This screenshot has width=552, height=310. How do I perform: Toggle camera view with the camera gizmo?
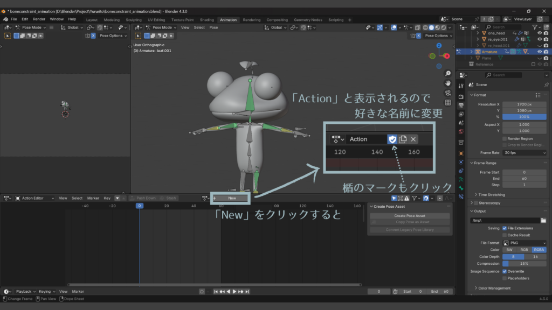[448, 93]
